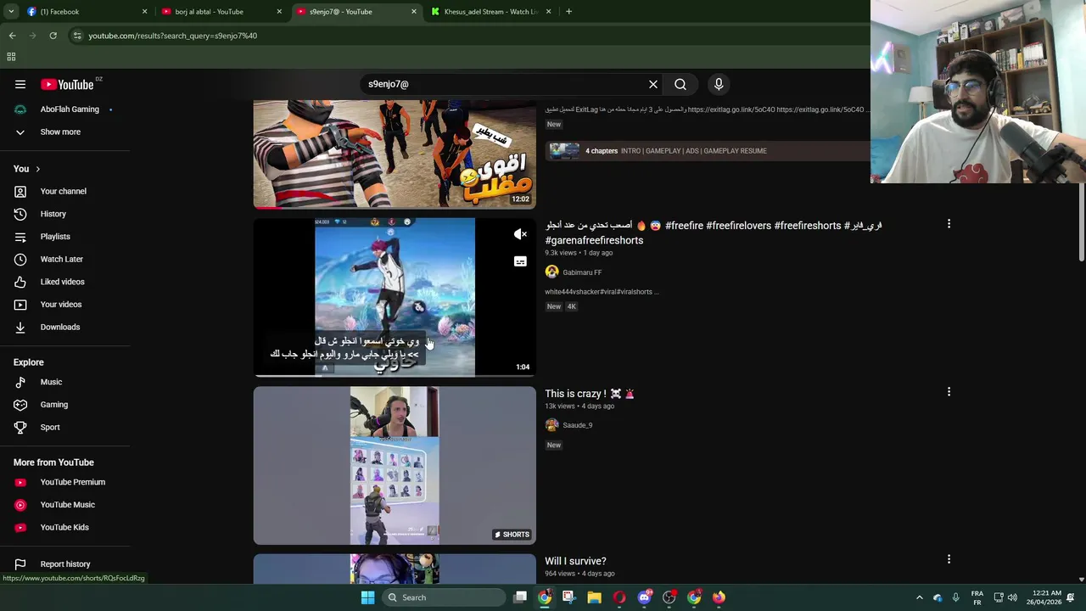Start voice search with the microphone
This screenshot has width=1086, height=611.
click(x=719, y=84)
